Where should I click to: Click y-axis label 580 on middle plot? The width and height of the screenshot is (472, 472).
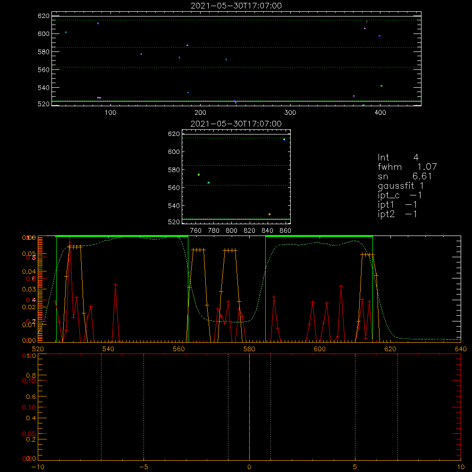click(174, 170)
